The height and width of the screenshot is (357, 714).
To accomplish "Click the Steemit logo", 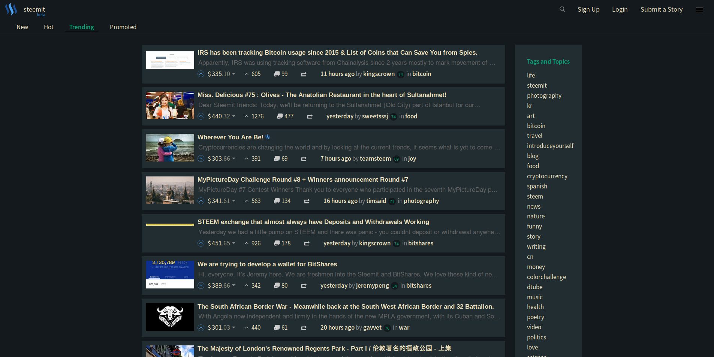I will pos(11,9).
